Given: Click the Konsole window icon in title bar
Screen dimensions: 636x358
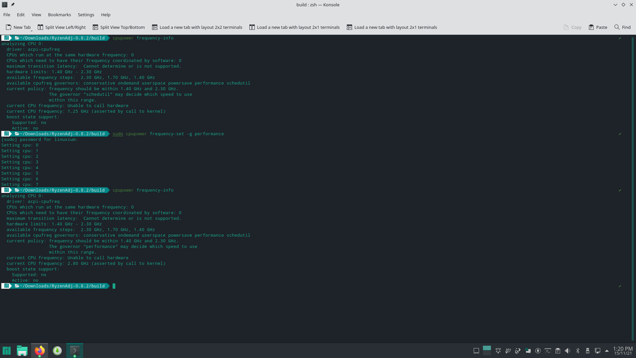Looking at the screenshot, I should [x=5, y=5].
